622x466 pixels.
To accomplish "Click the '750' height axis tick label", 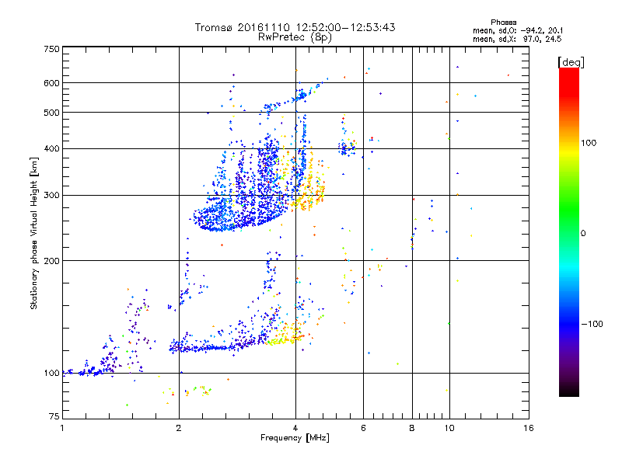I will [x=51, y=49].
